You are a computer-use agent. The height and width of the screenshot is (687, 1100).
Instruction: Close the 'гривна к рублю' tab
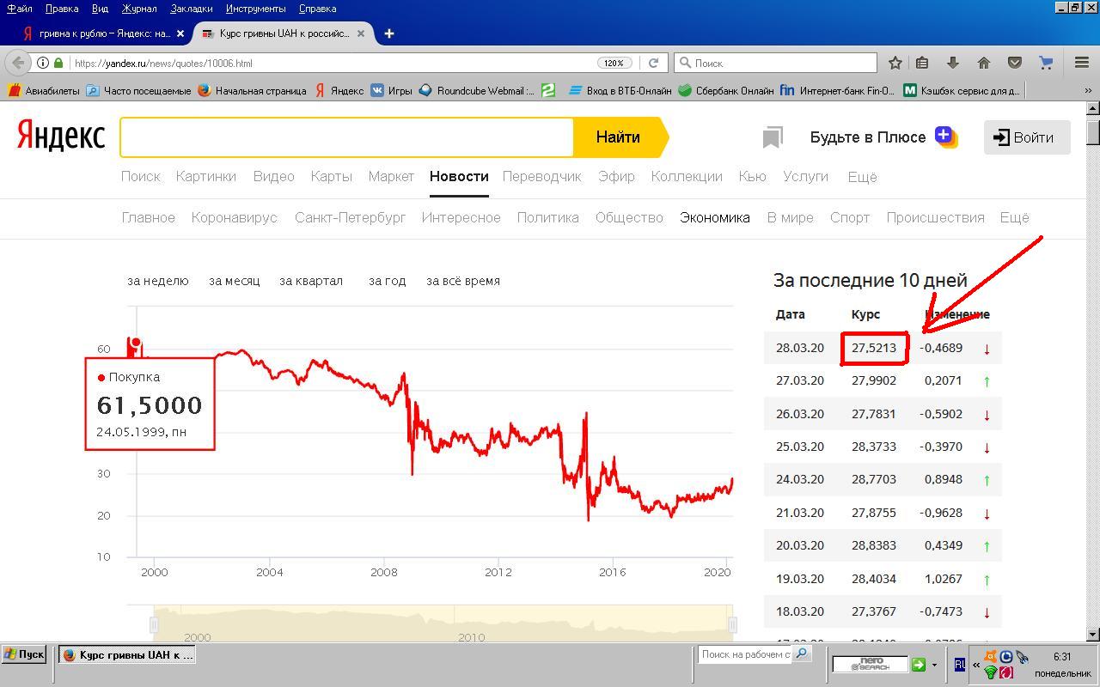click(180, 33)
